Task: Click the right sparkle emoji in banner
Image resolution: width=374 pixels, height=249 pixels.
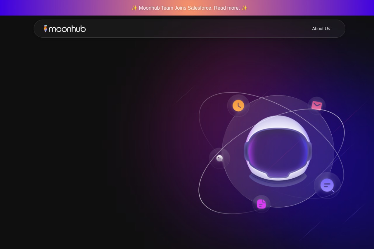Action: click(244, 8)
